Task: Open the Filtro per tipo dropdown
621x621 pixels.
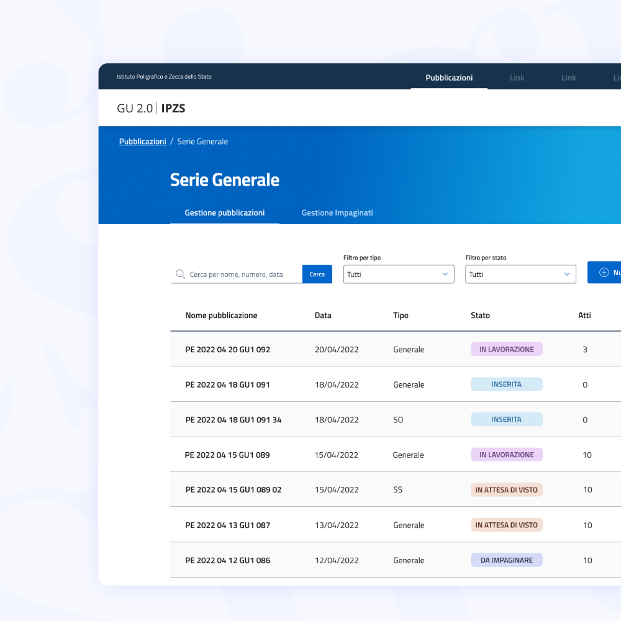Action: (399, 274)
